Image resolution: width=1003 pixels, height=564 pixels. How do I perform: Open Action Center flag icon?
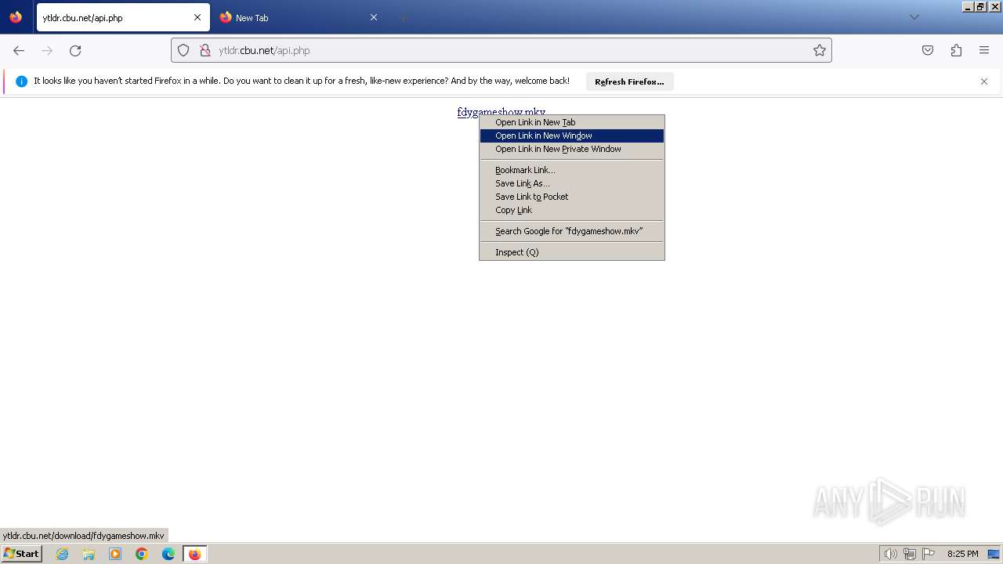click(x=929, y=554)
